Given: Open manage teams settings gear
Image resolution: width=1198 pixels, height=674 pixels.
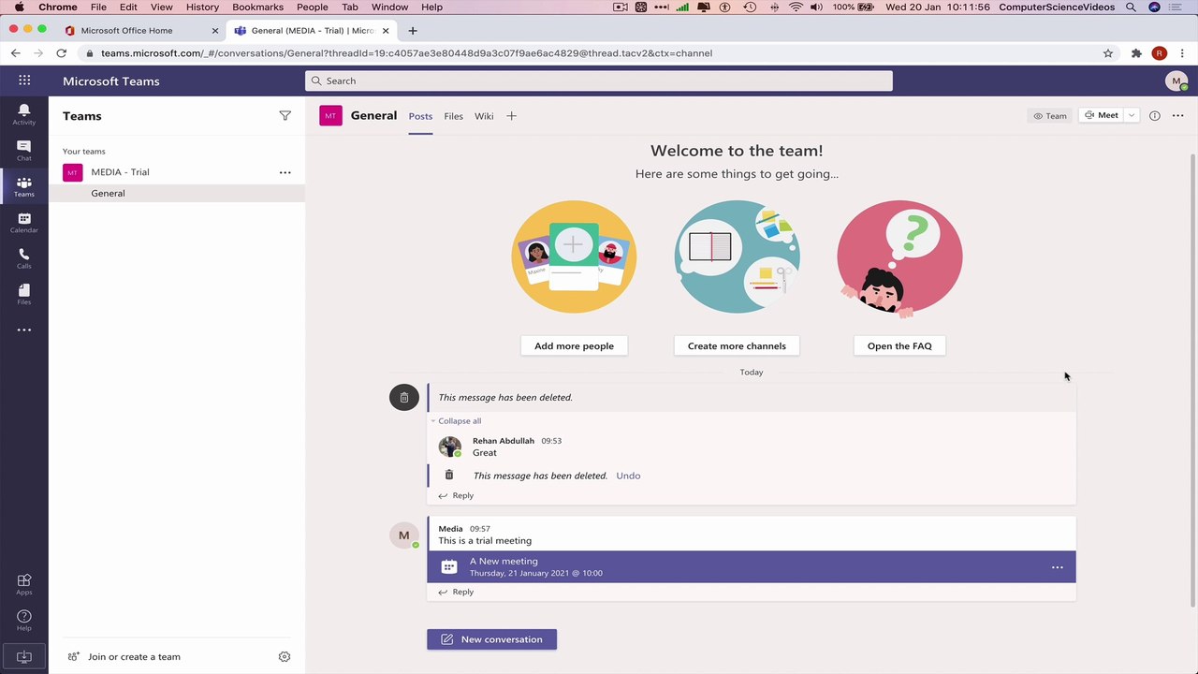Looking at the screenshot, I should click(x=285, y=657).
